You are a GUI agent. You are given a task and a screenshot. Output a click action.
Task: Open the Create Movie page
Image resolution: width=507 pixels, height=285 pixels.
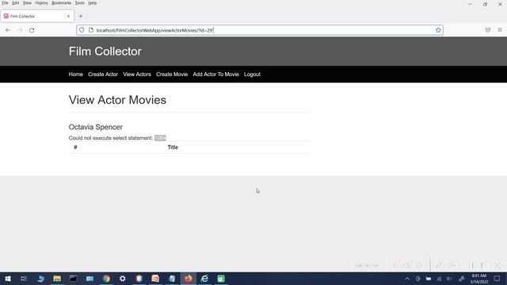172,74
